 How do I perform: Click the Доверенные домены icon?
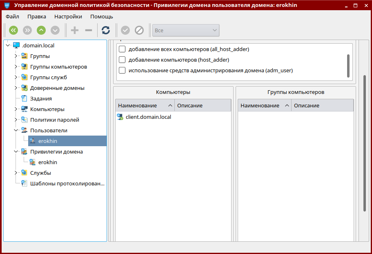[x=24, y=88]
